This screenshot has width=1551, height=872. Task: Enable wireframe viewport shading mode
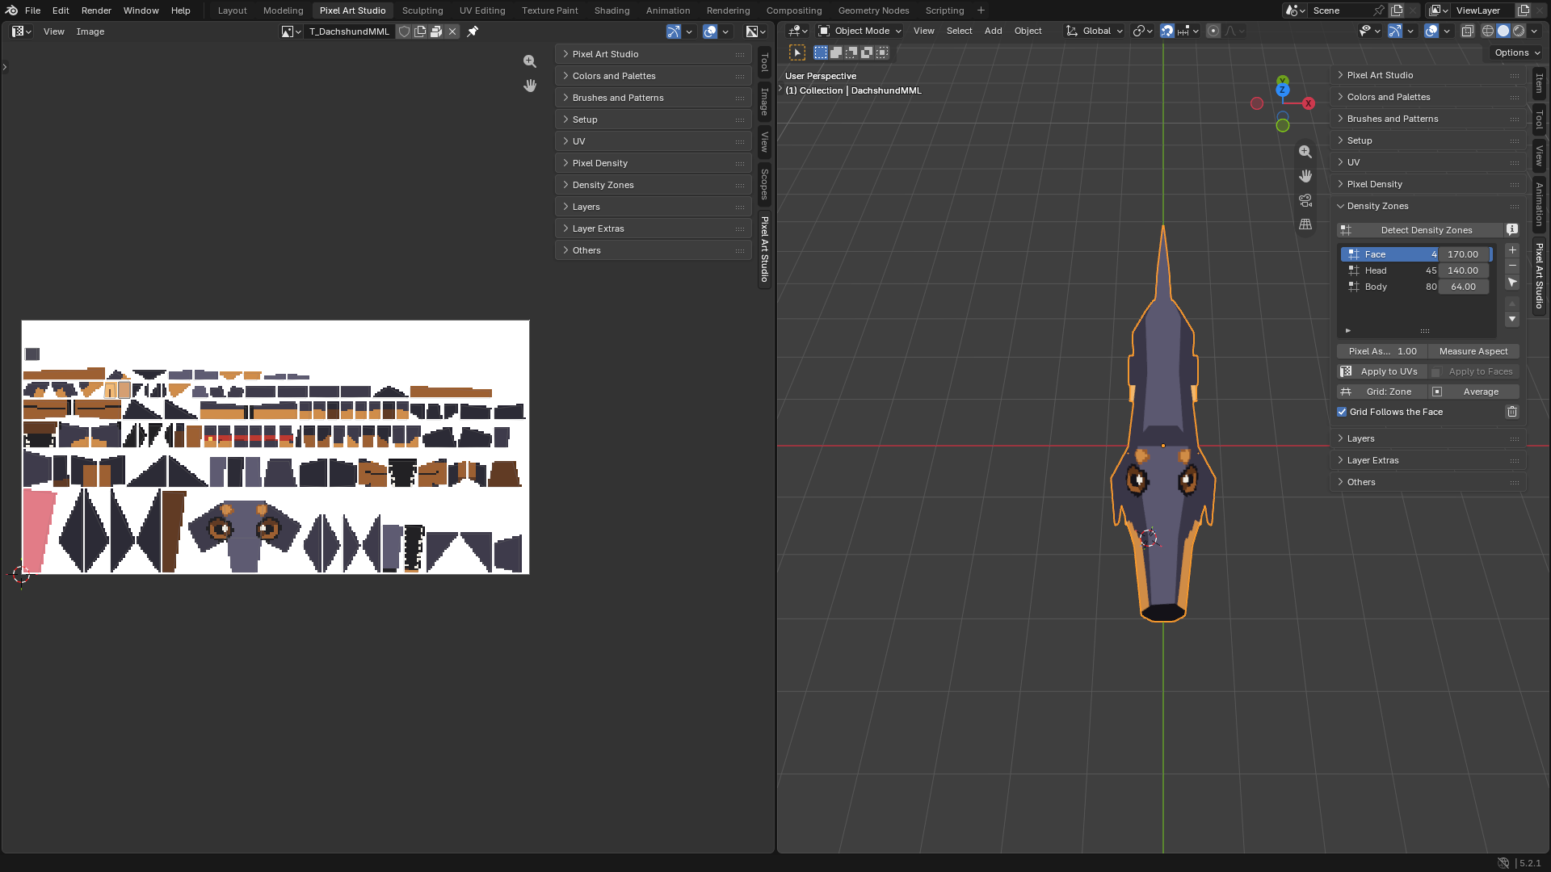1488,31
